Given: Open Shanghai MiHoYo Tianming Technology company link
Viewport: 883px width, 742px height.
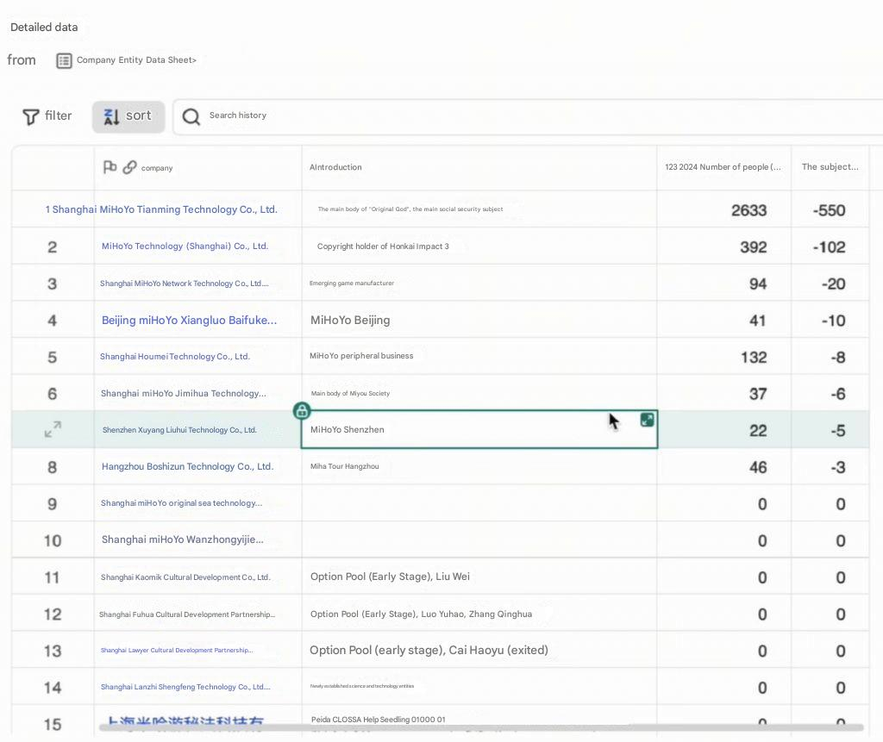Looking at the screenshot, I should point(161,209).
